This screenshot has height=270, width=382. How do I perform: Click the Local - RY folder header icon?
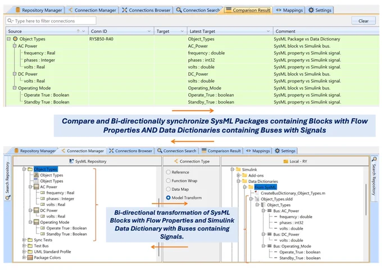point(286,161)
